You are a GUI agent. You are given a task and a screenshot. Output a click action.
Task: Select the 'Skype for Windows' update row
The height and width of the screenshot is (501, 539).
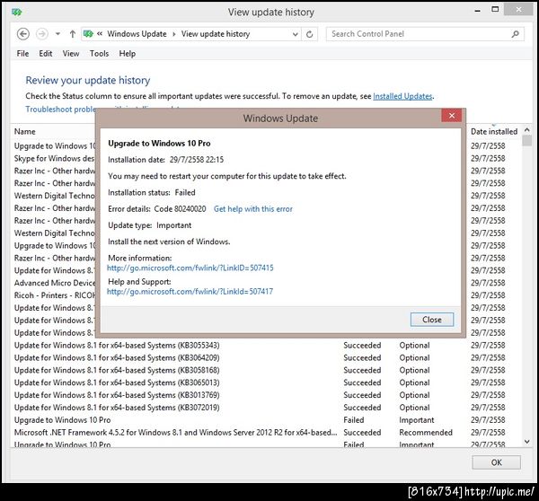pos(54,158)
